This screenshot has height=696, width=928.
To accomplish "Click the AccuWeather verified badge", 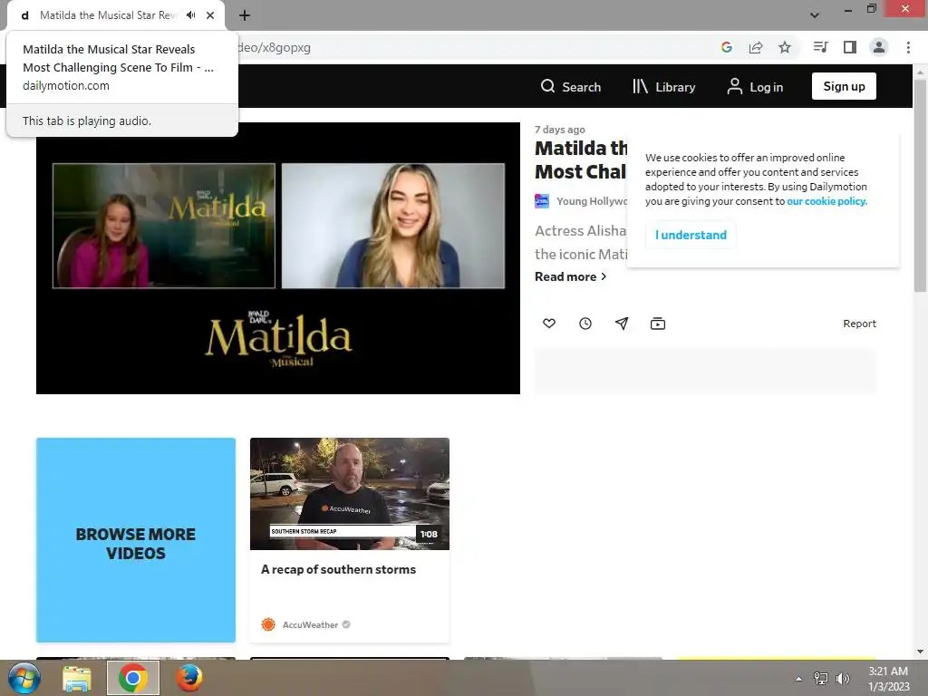I will [x=346, y=624].
